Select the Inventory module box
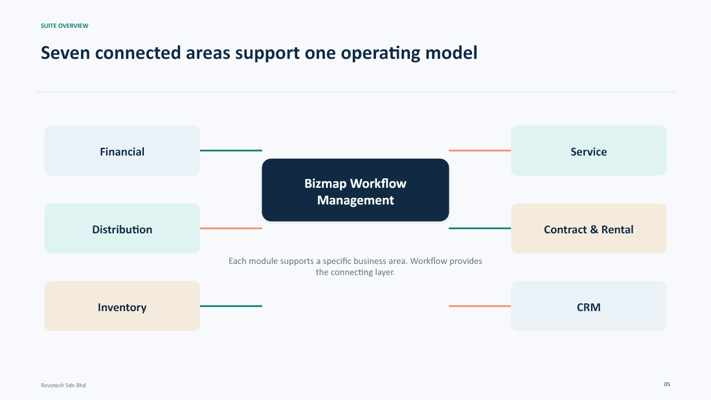This screenshot has width=711, height=400. point(122,306)
